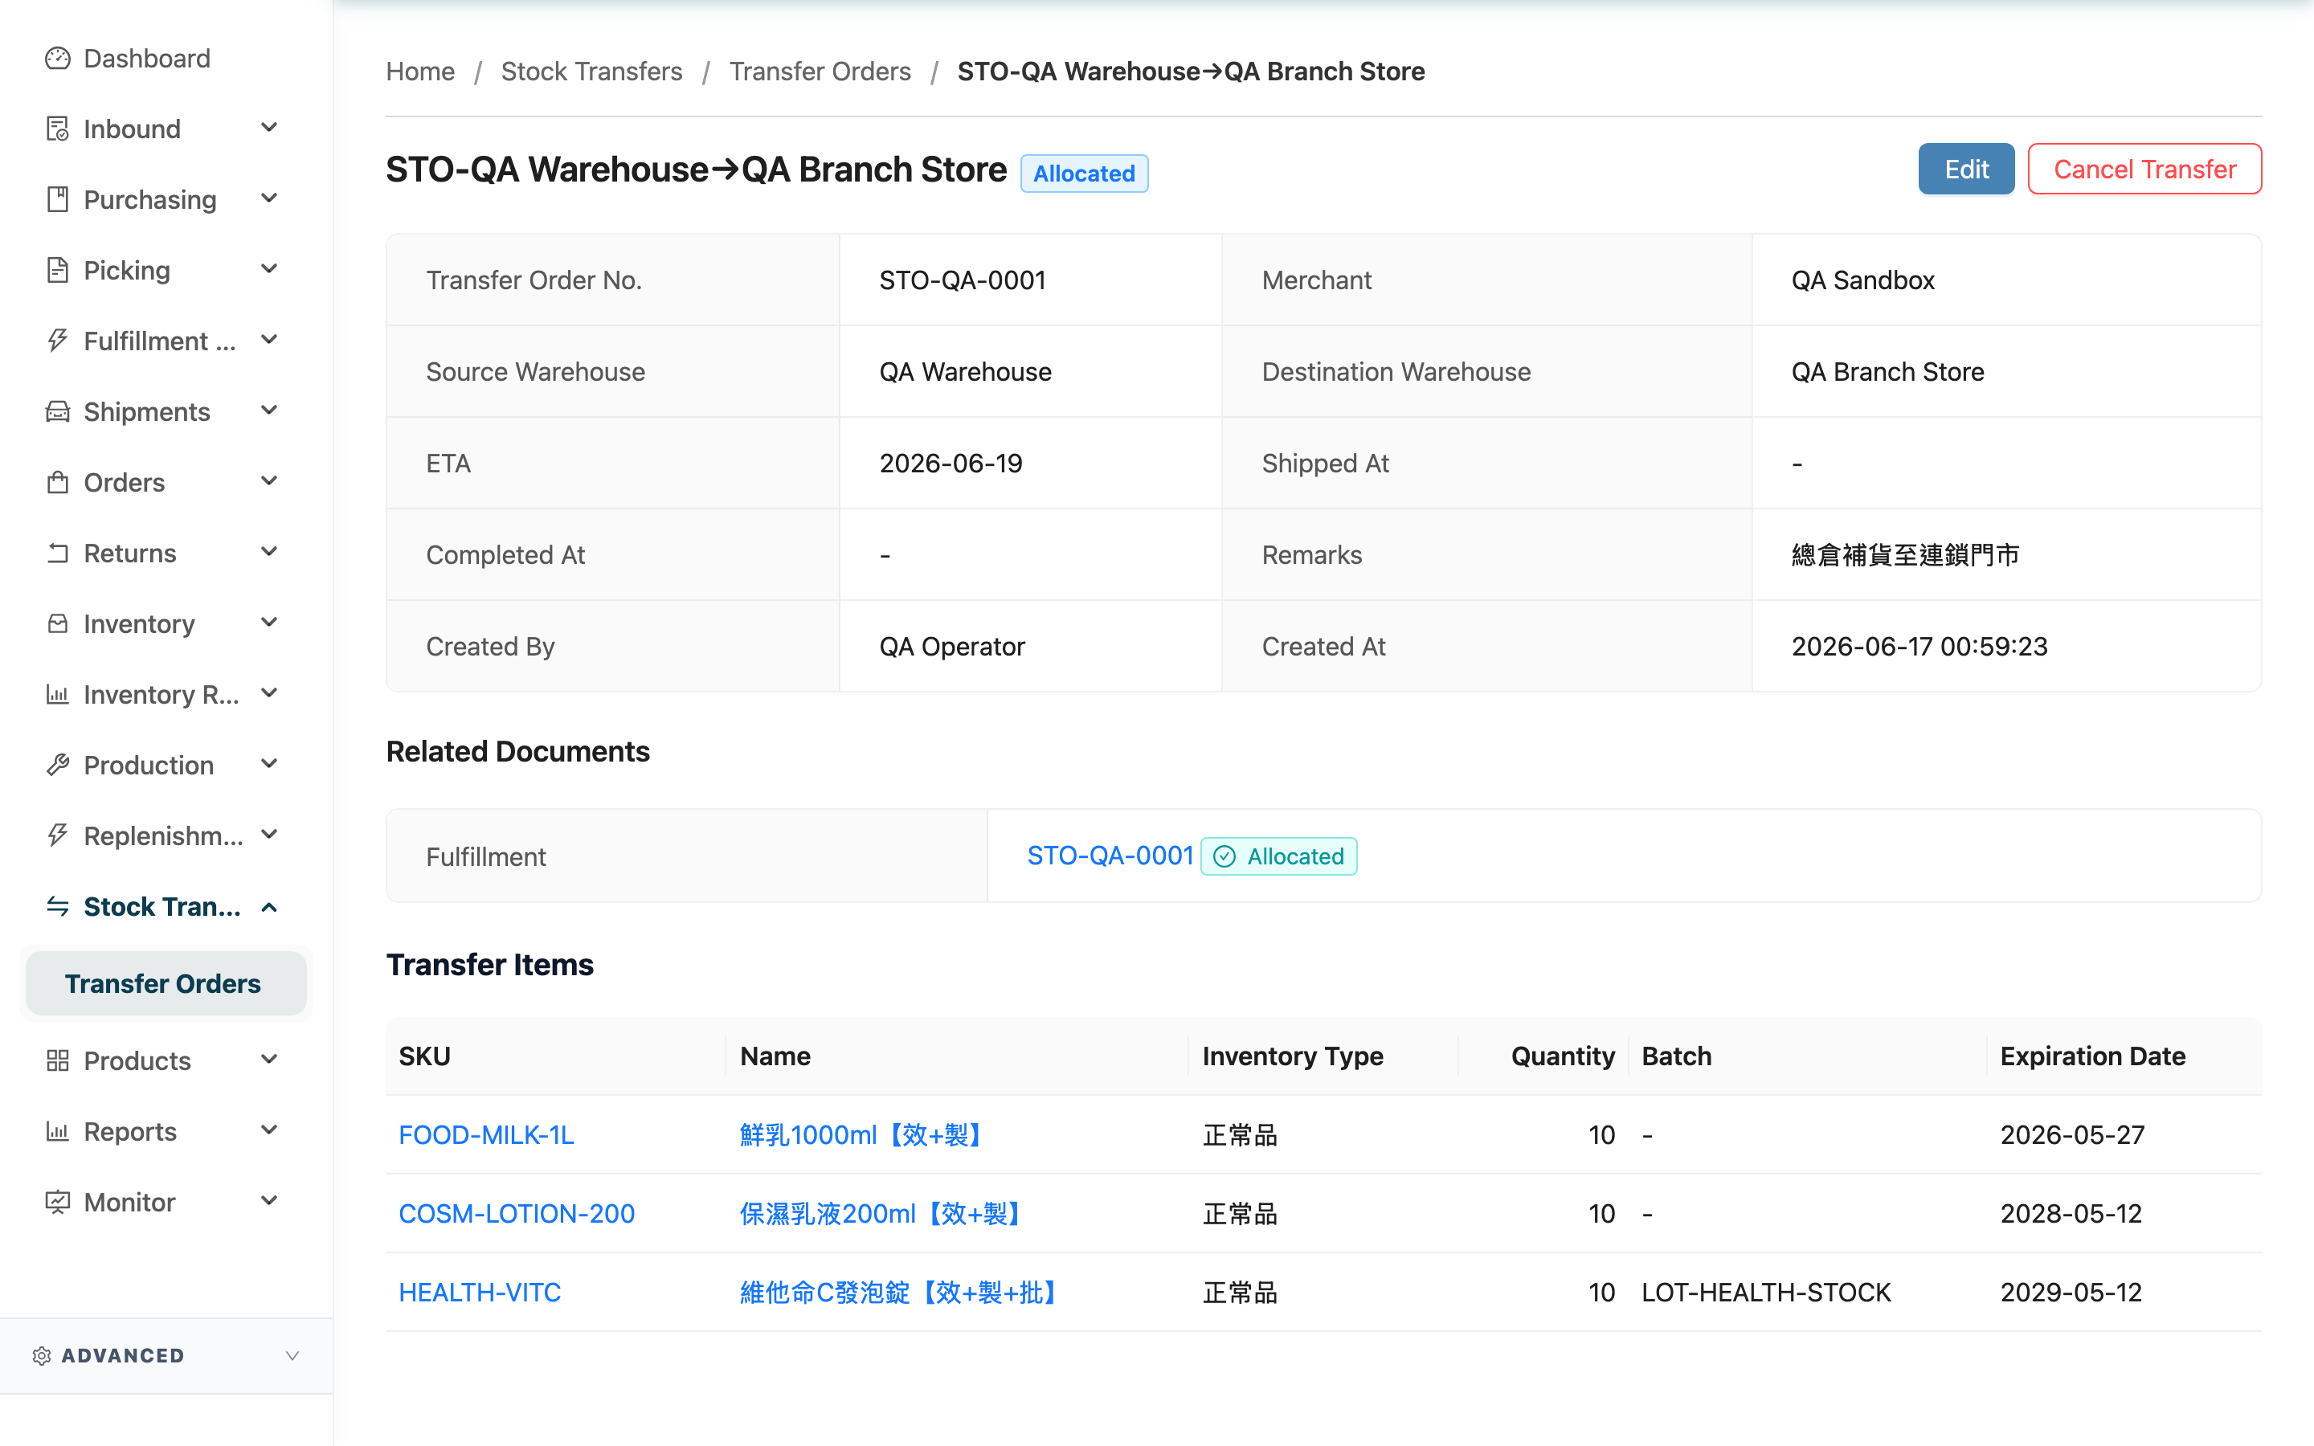Image resolution: width=2314 pixels, height=1446 pixels.
Task: Expand the Purchasing menu chevron
Action: [270, 199]
